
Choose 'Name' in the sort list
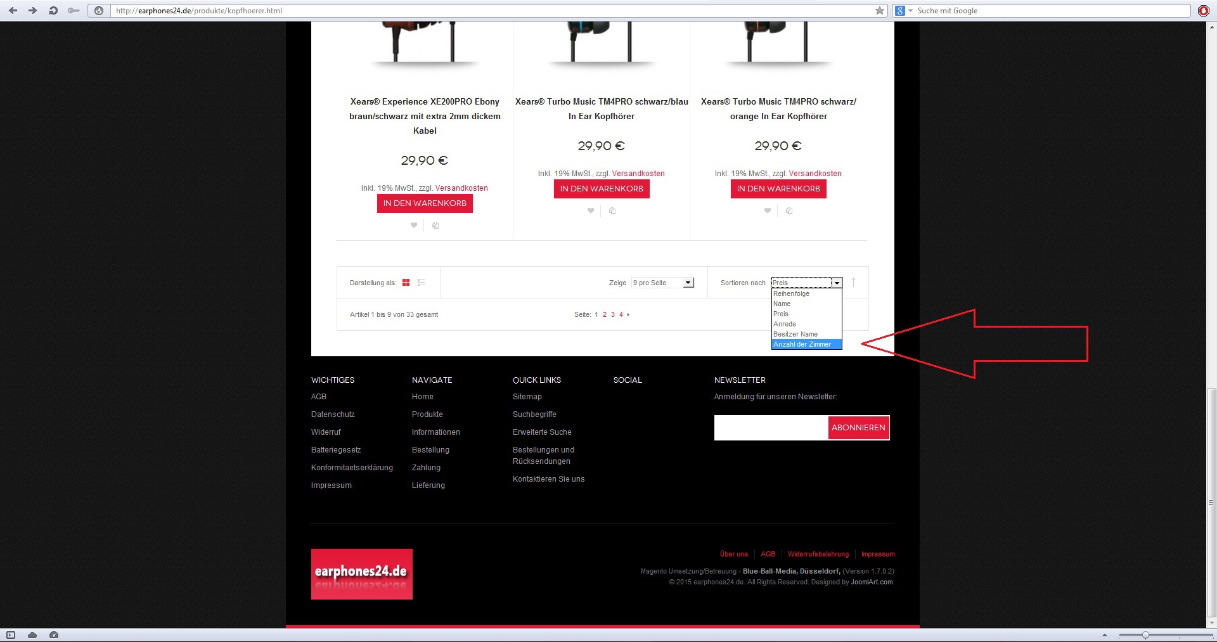[782, 304]
